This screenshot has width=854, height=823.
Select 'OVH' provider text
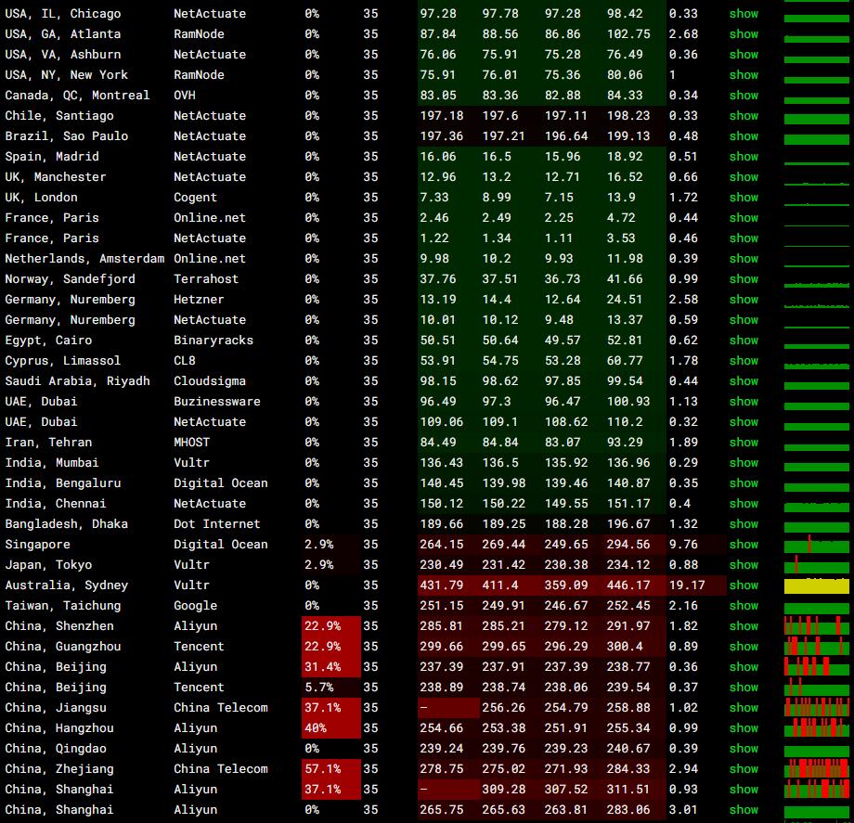[x=185, y=96]
